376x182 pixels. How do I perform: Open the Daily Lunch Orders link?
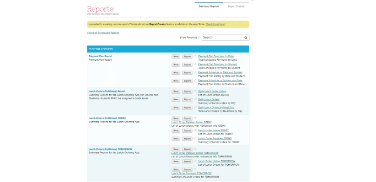click(x=209, y=99)
